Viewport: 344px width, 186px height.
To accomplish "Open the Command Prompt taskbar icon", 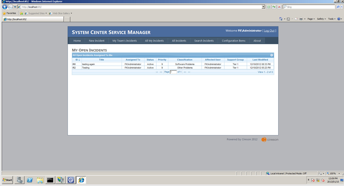I will pos(50,180).
